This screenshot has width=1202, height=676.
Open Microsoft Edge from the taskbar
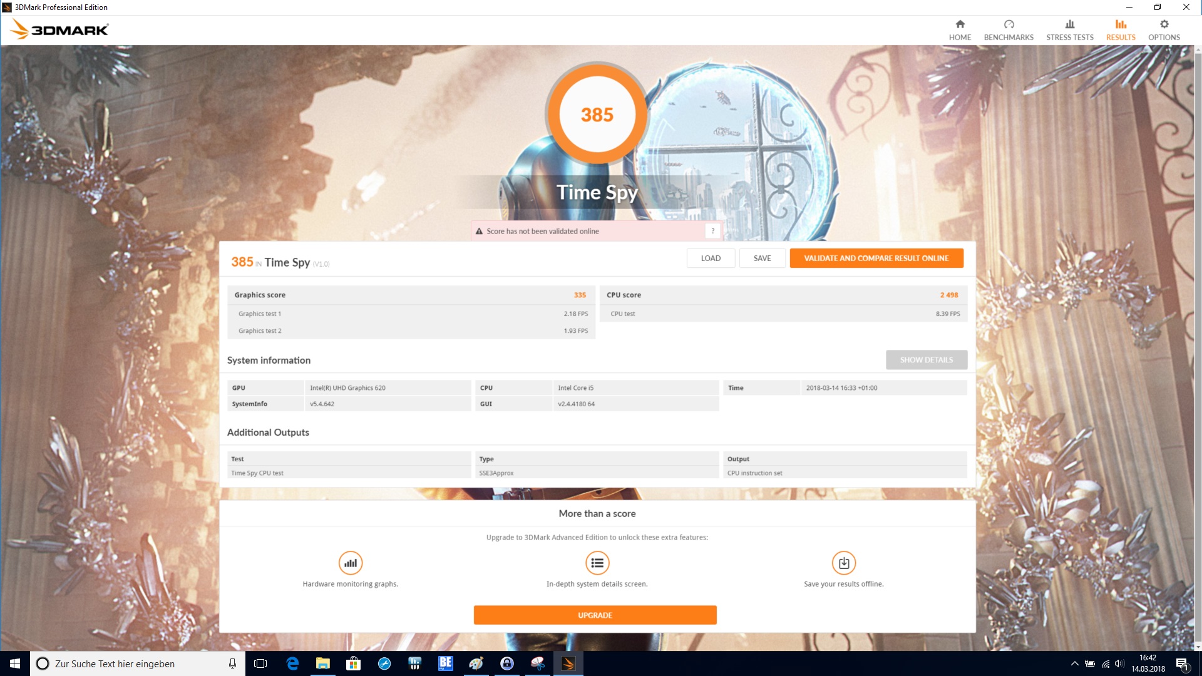pyautogui.click(x=292, y=663)
